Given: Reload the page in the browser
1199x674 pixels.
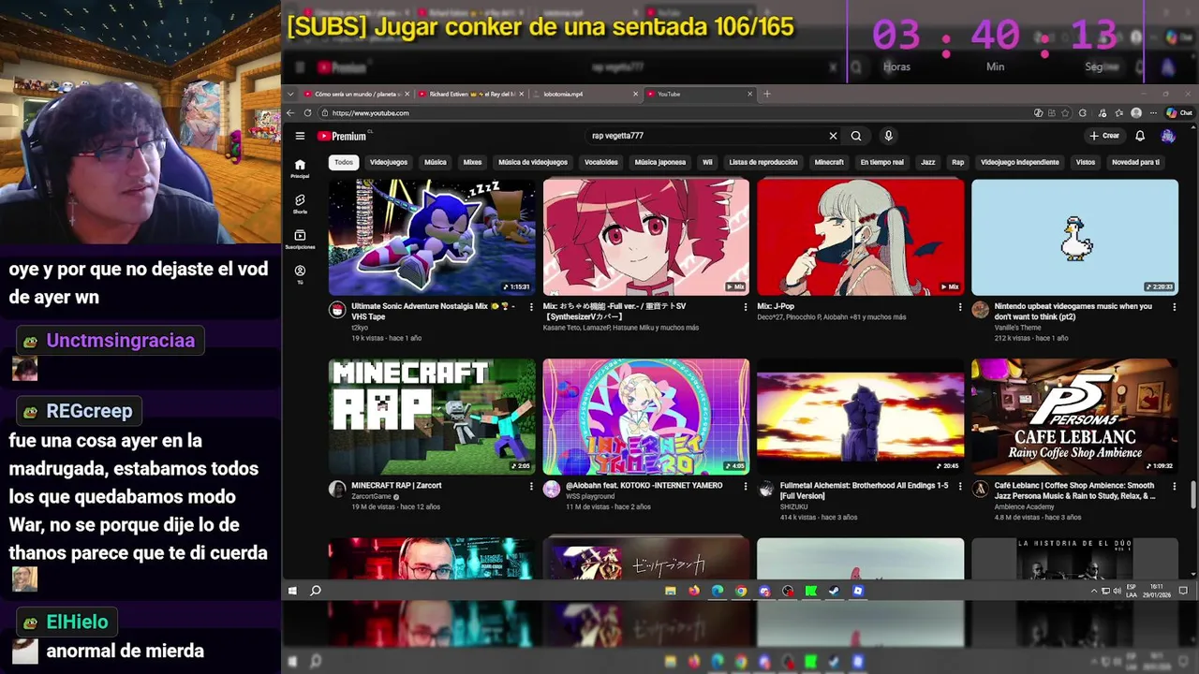Looking at the screenshot, I should [x=307, y=112].
